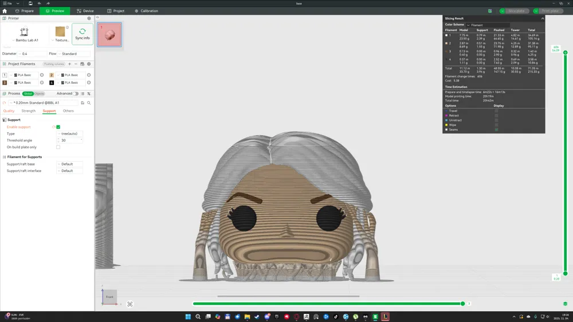Click the compare presets icon
Screen dimensions: 573x322
(x=89, y=93)
